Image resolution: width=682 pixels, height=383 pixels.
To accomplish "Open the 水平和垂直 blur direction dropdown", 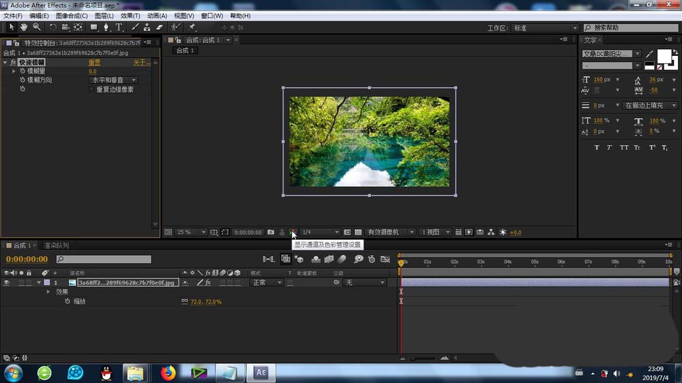I will pyautogui.click(x=113, y=80).
